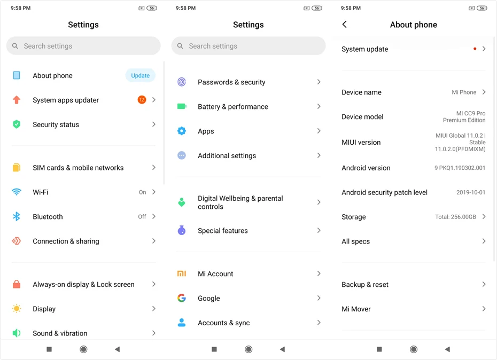Open Passwords & security settings

pos(248,82)
